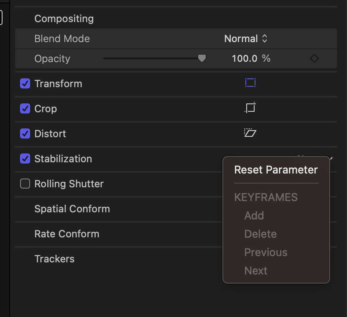Screen dimensions: 347x317
Task: Select Add under Keyframes menu
Action: 254,216
